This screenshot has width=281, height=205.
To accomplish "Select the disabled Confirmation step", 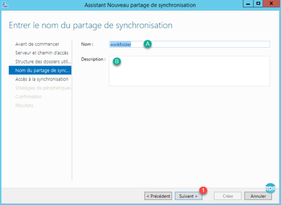I will tap(29, 97).
